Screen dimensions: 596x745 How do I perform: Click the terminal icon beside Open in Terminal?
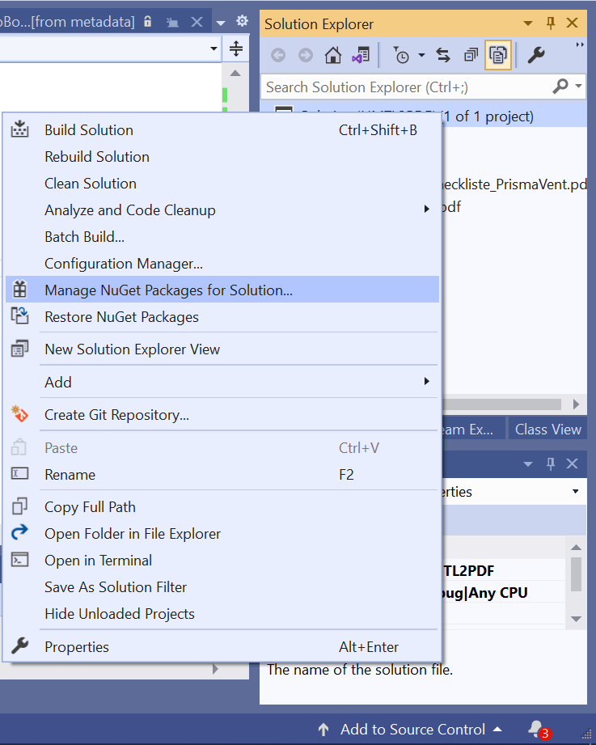[19, 560]
